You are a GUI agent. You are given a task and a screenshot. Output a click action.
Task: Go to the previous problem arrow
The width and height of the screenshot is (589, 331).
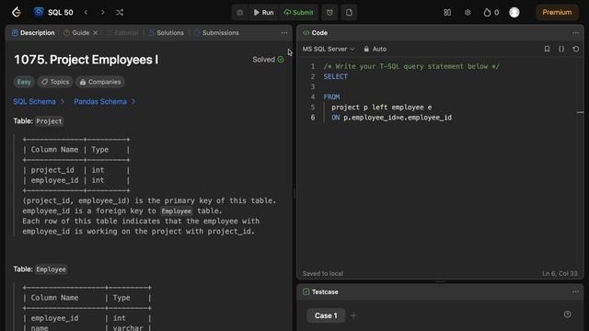(86, 12)
